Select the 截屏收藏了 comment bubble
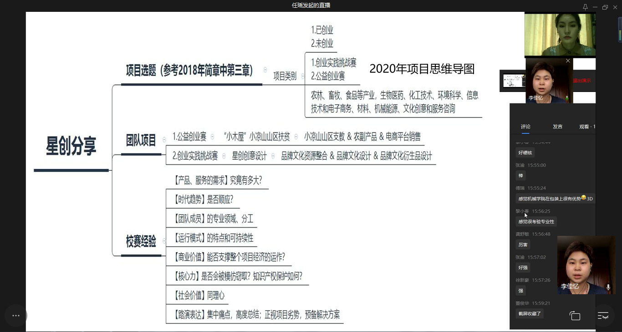The width and height of the screenshot is (622, 332). tap(530, 313)
